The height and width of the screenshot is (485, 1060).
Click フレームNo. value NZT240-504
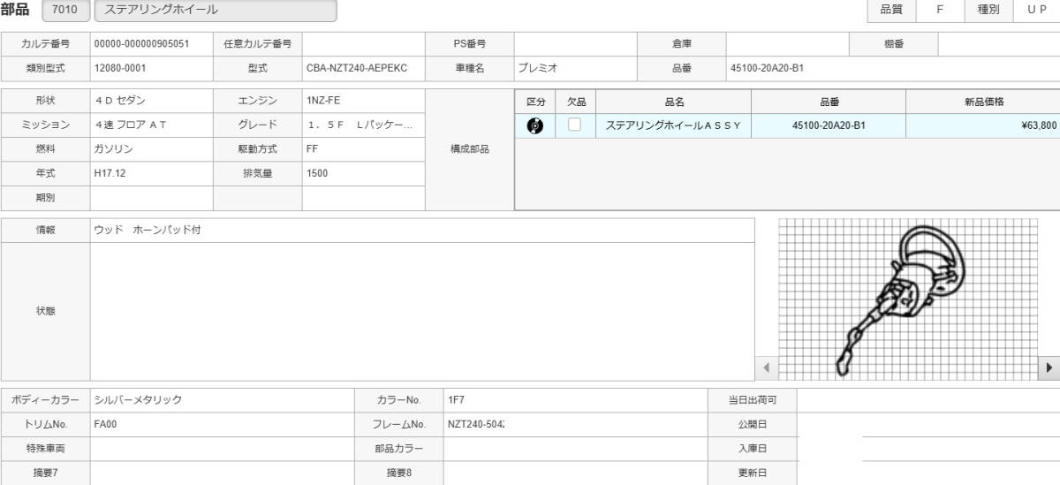pyautogui.click(x=576, y=424)
